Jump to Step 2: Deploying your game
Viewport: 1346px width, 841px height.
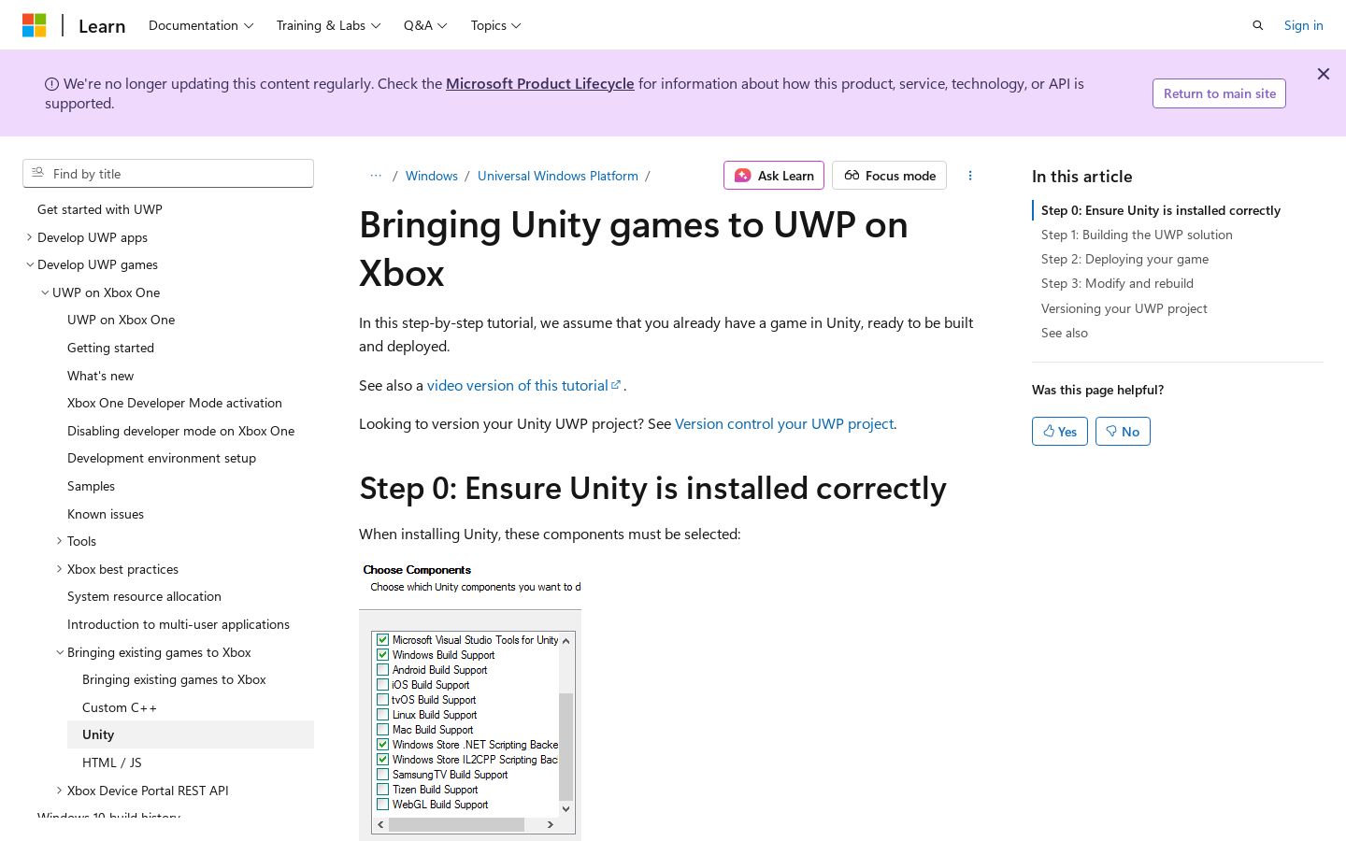(1124, 259)
